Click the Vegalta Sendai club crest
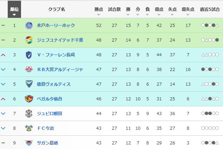The image size is (223, 149). pos(29,99)
